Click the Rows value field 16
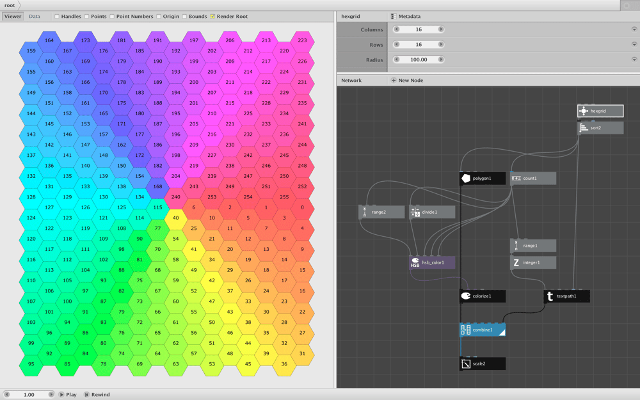 (419, 45)
